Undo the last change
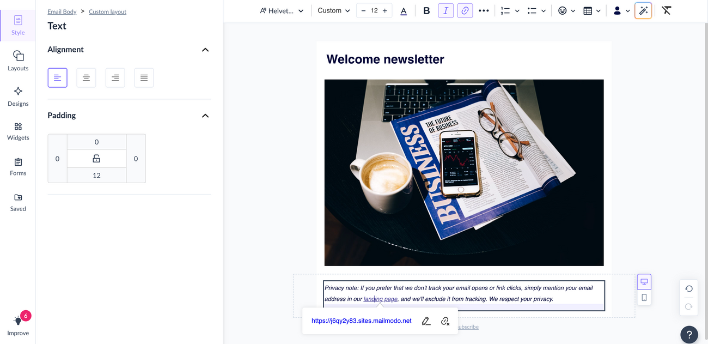The height and width of the screenshot is (344, 708). (x=689, y=289)
